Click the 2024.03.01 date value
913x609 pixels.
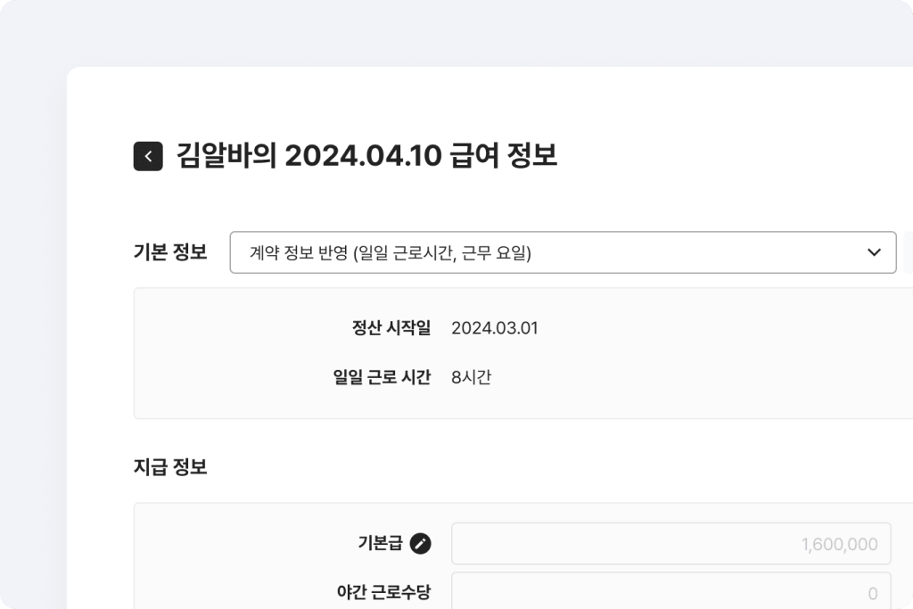495,328
